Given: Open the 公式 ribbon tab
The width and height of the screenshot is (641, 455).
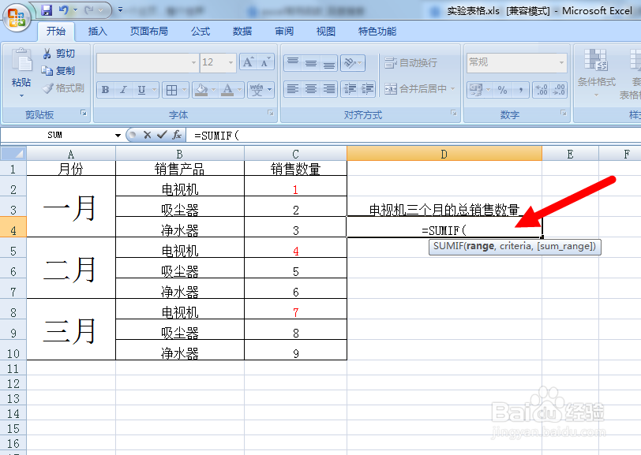Looking at the screenshot, I should (201, 32).
